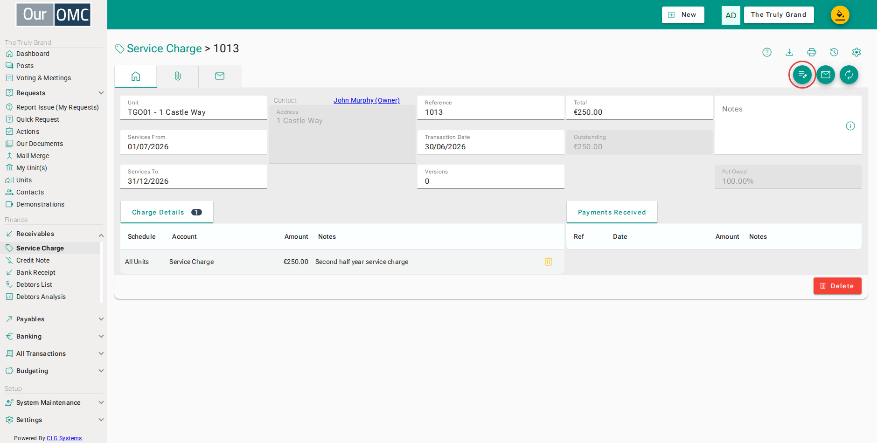The height and width of the screenshot is (443, 877).
Task: Expand the Budgeting section
Action: click(x=54, y=371)
